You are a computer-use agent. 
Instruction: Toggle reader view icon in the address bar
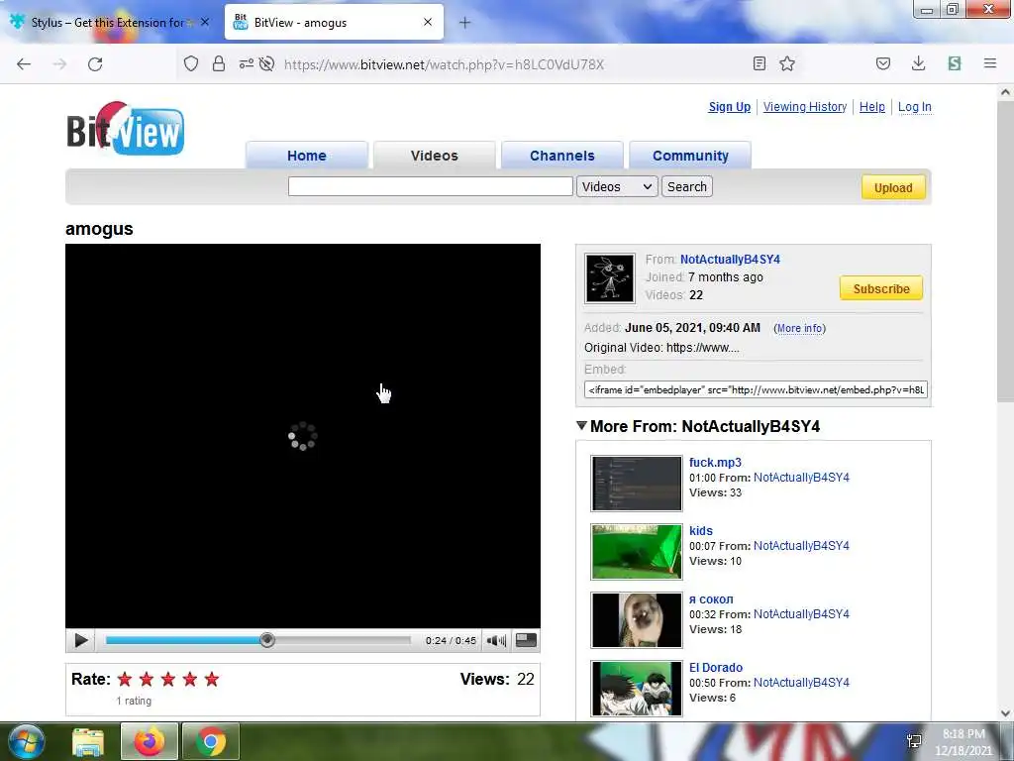(760, 63)
